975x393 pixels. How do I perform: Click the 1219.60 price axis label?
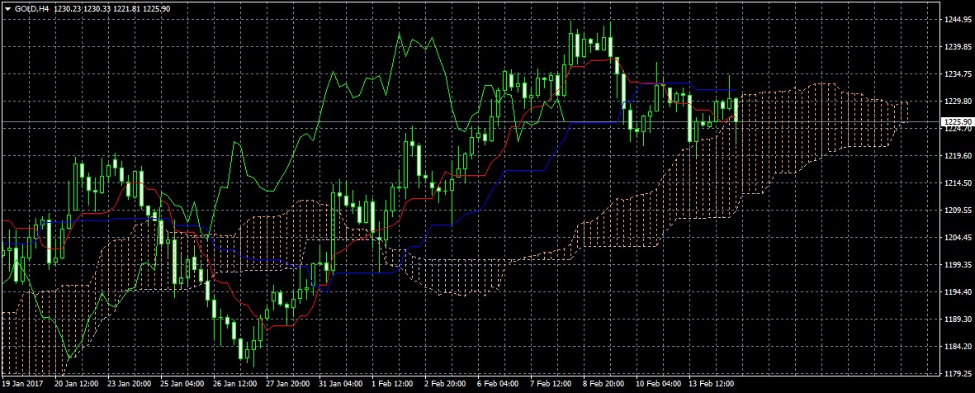click(958, 156)
